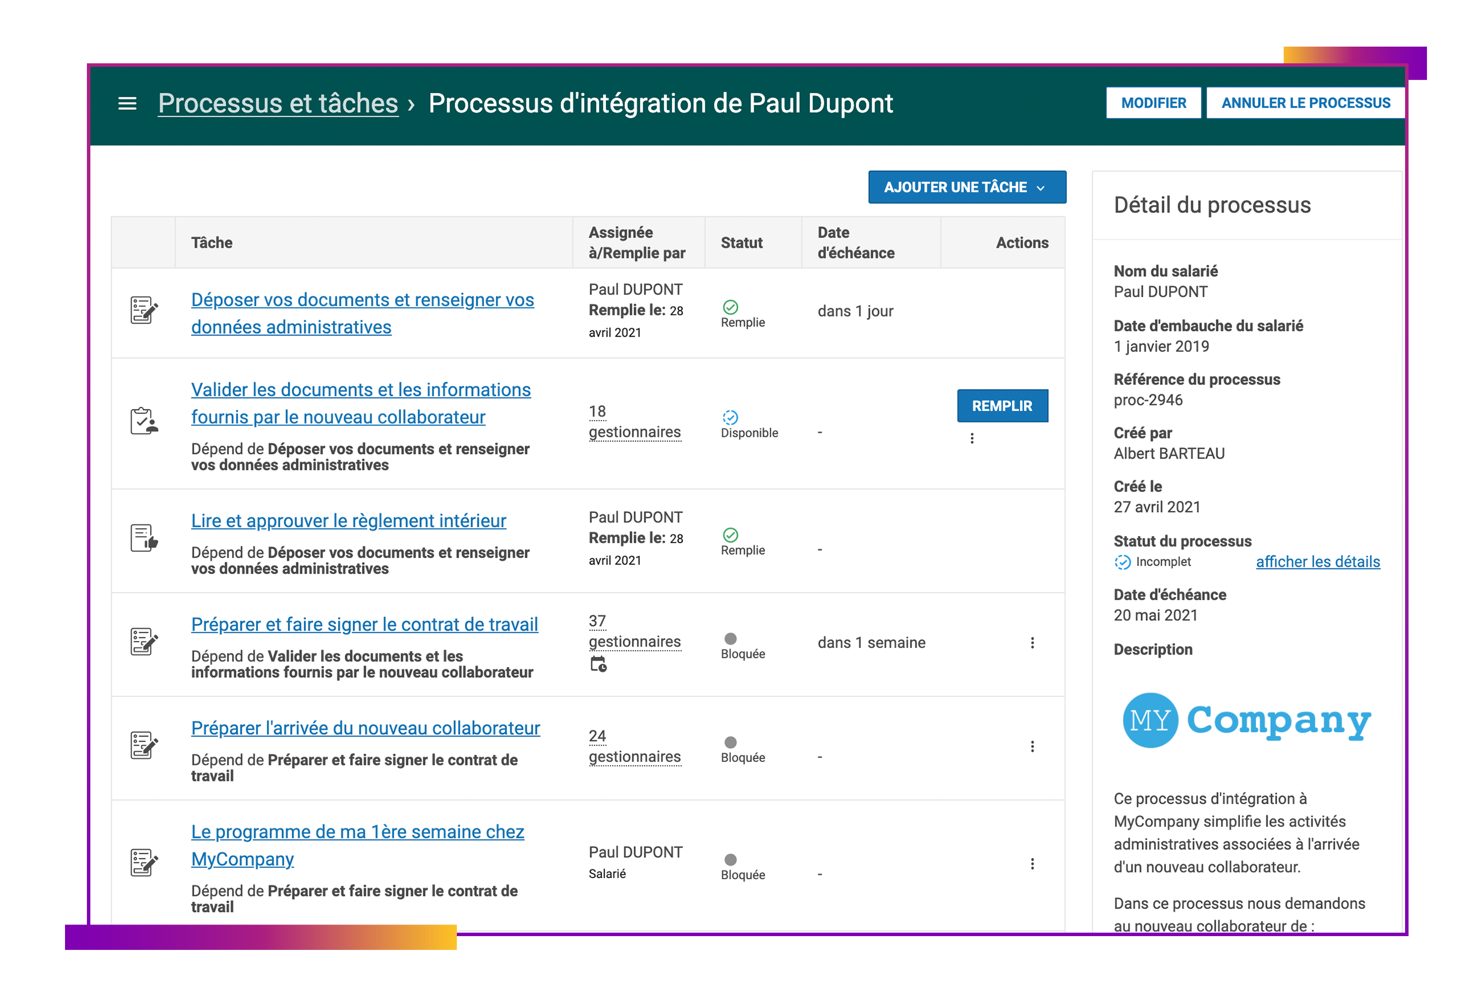Open actions menu for Préparer l'arrivée task
Viewport: 1473px width, 1000px height.
1032,746
